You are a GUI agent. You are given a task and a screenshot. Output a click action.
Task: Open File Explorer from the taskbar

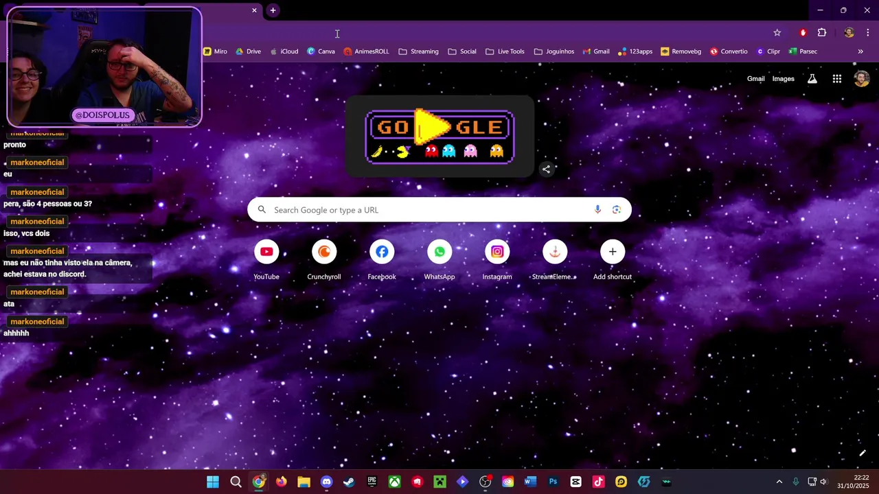coord(304,482)
